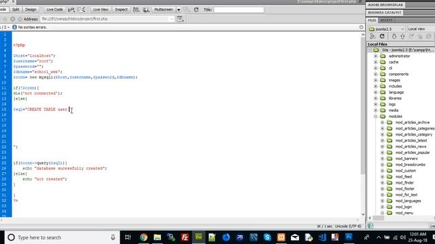Refresh the Files panel list
Image resolution: width=435 pixels, height=244 pixels.
(382, 36)
